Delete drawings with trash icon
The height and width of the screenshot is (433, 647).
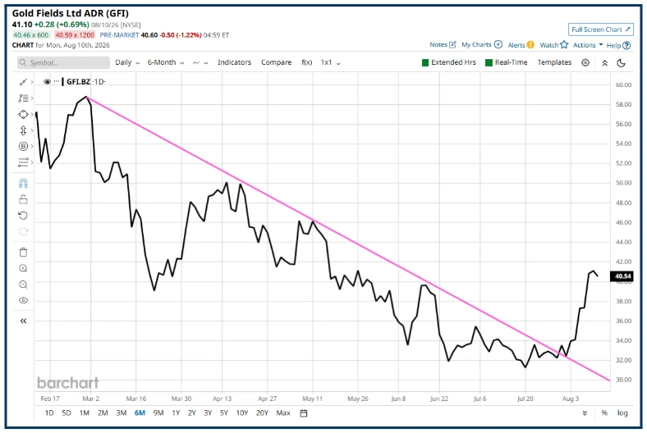click(x=23, y=252)
